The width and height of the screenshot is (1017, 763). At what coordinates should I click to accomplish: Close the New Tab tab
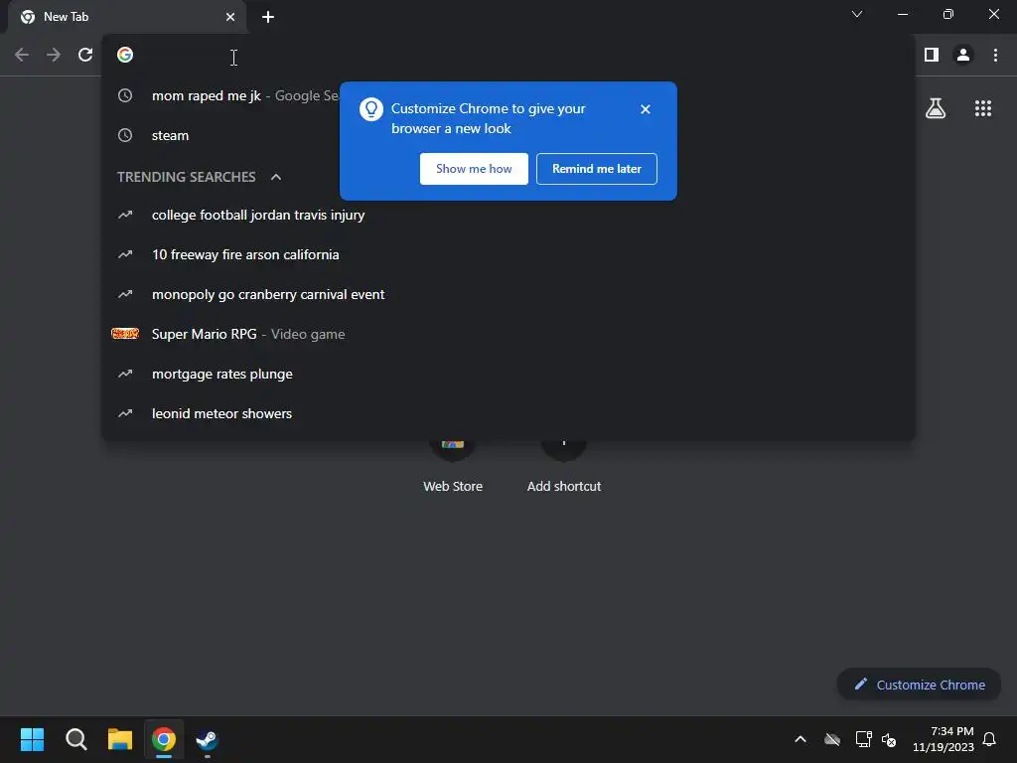(230, 17)
